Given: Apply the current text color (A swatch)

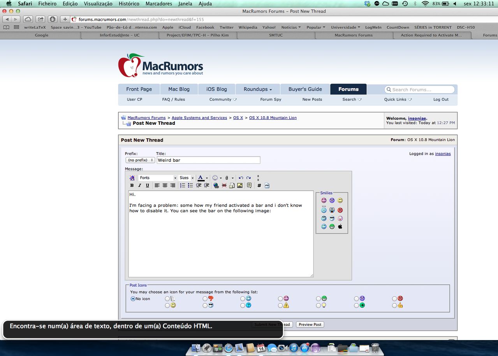Looking at the screenshot, I should tap(201, 178).
